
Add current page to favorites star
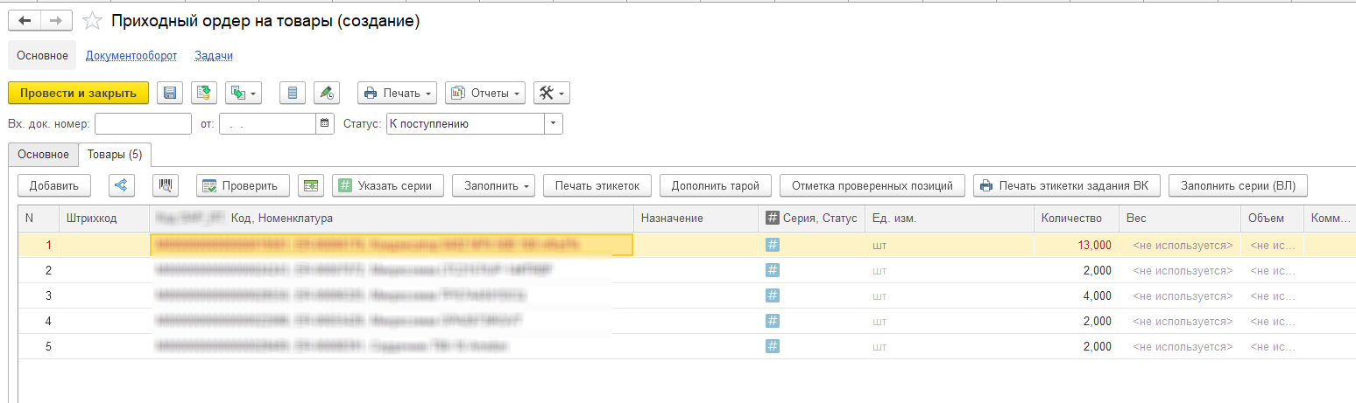92,21
